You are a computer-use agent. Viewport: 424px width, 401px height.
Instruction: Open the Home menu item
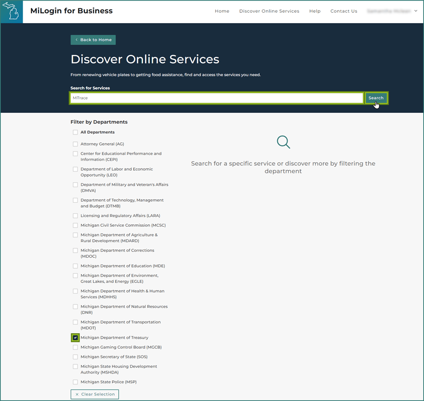(222, 11)
